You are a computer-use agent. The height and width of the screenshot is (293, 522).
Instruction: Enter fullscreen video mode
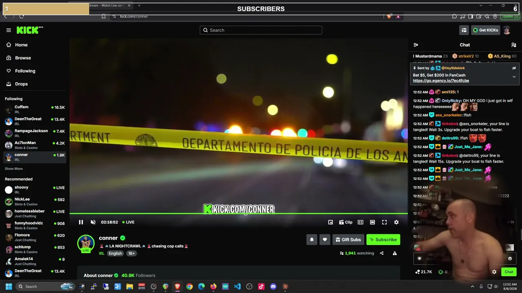[x=384, y=222]
